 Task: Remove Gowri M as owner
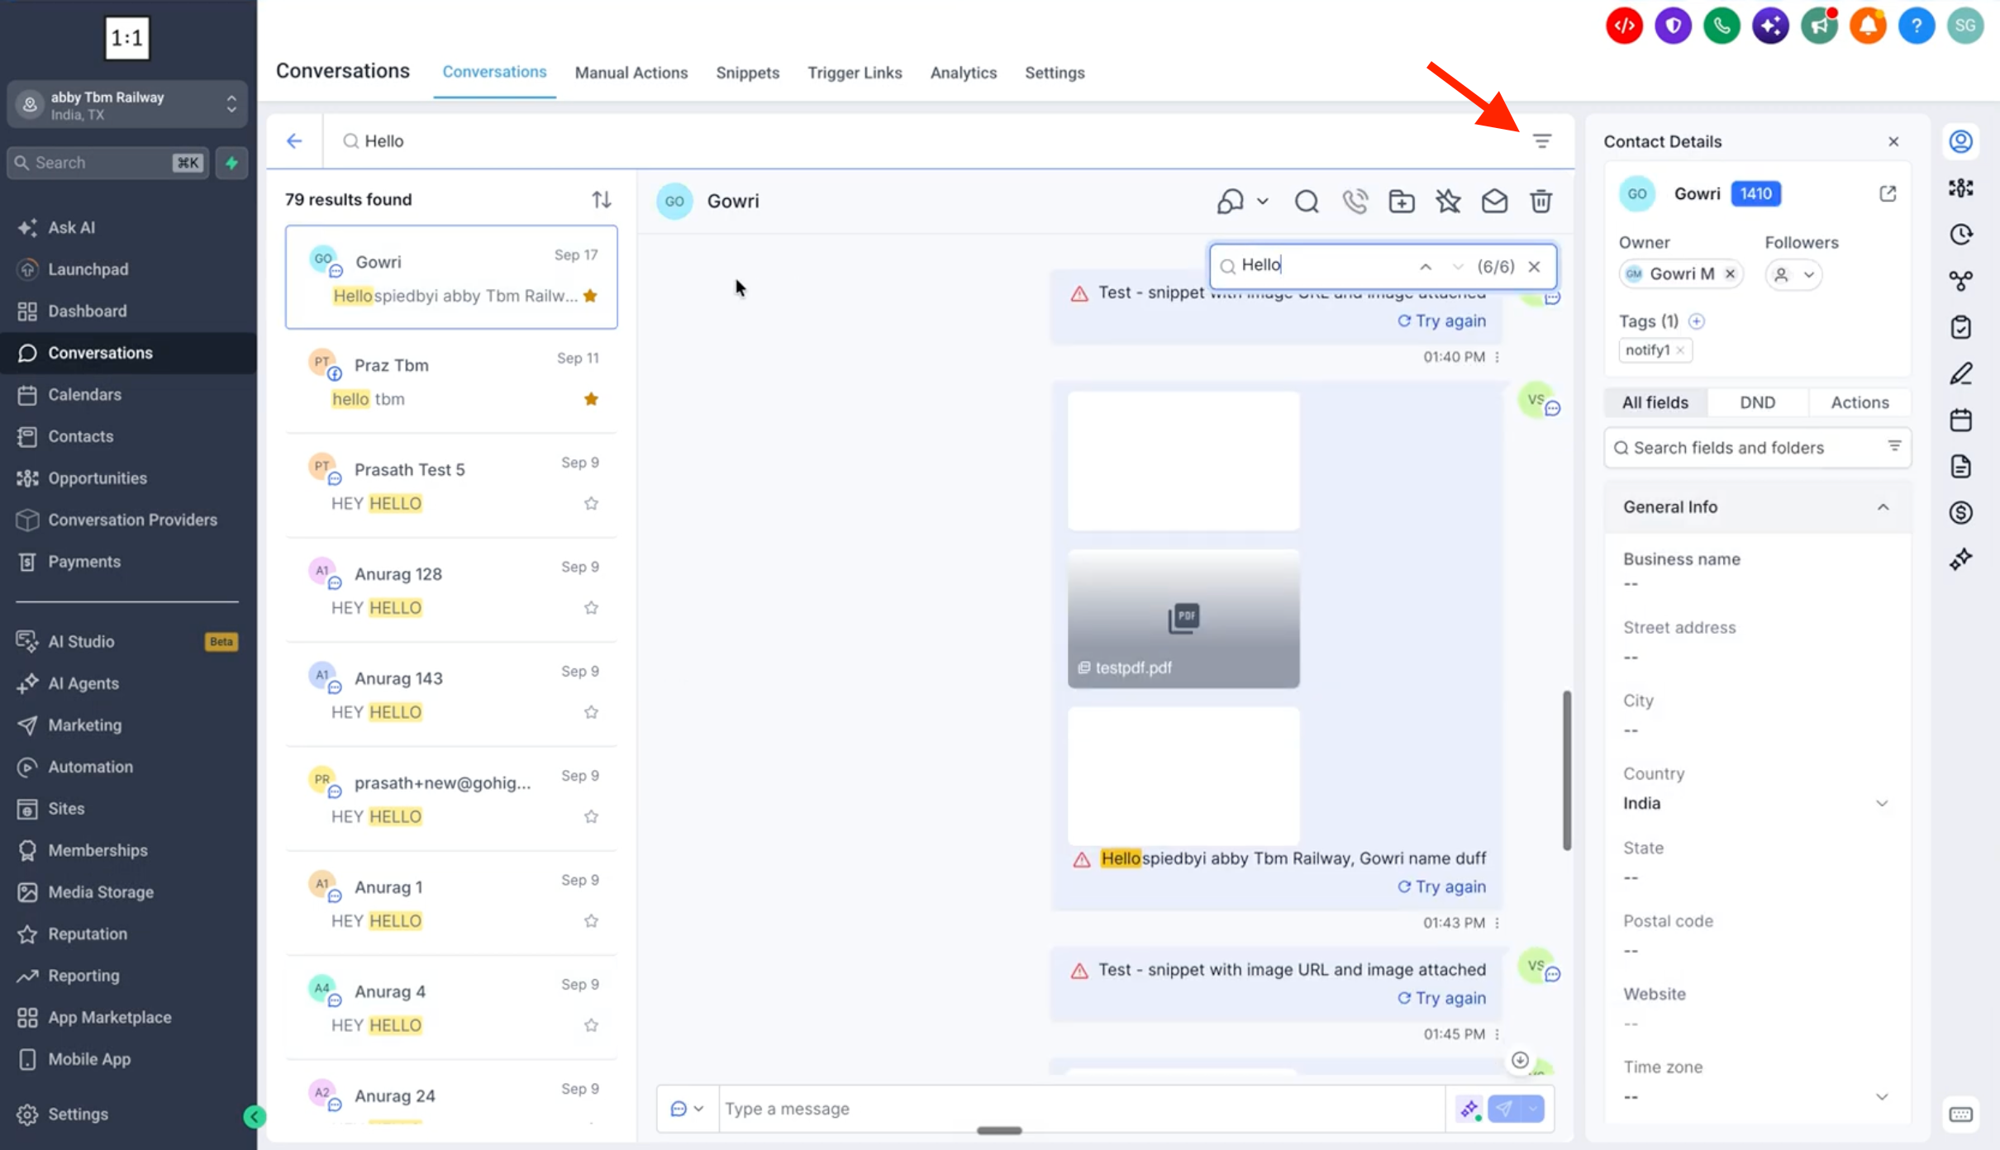coord(1730,273)
